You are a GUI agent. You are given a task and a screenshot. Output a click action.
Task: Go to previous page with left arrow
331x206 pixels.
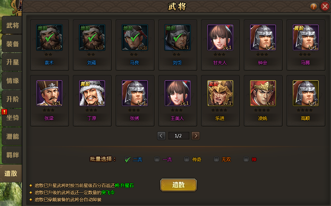[x=161, y=135]
